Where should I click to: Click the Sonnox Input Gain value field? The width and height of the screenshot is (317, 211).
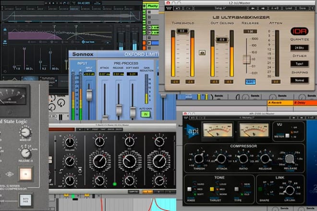[x=89, y=74]
